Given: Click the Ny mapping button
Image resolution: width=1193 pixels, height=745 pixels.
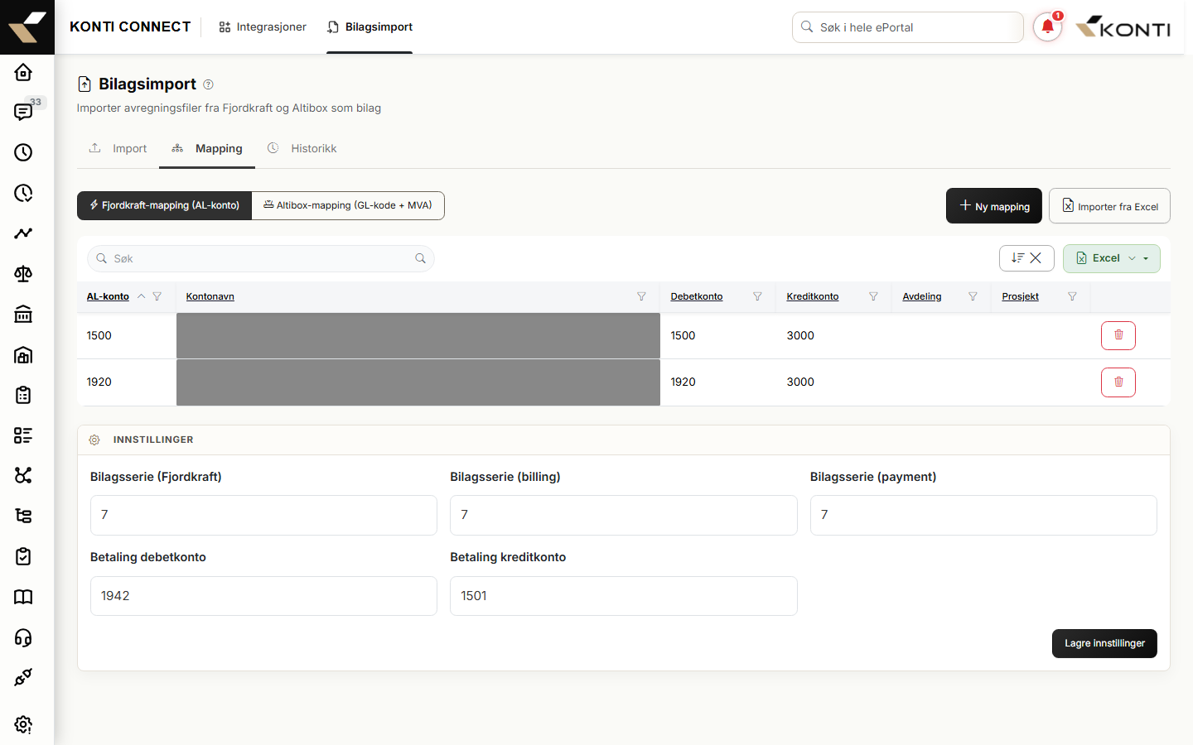Looking at the screenshot, I should pos(994,206).
